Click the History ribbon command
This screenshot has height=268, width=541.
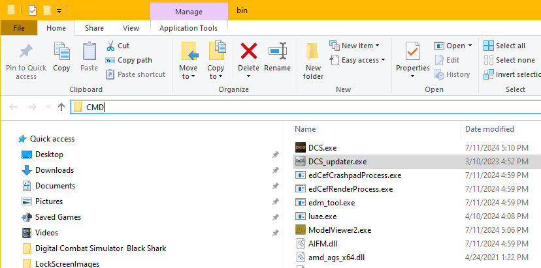[x=452, y=74]
